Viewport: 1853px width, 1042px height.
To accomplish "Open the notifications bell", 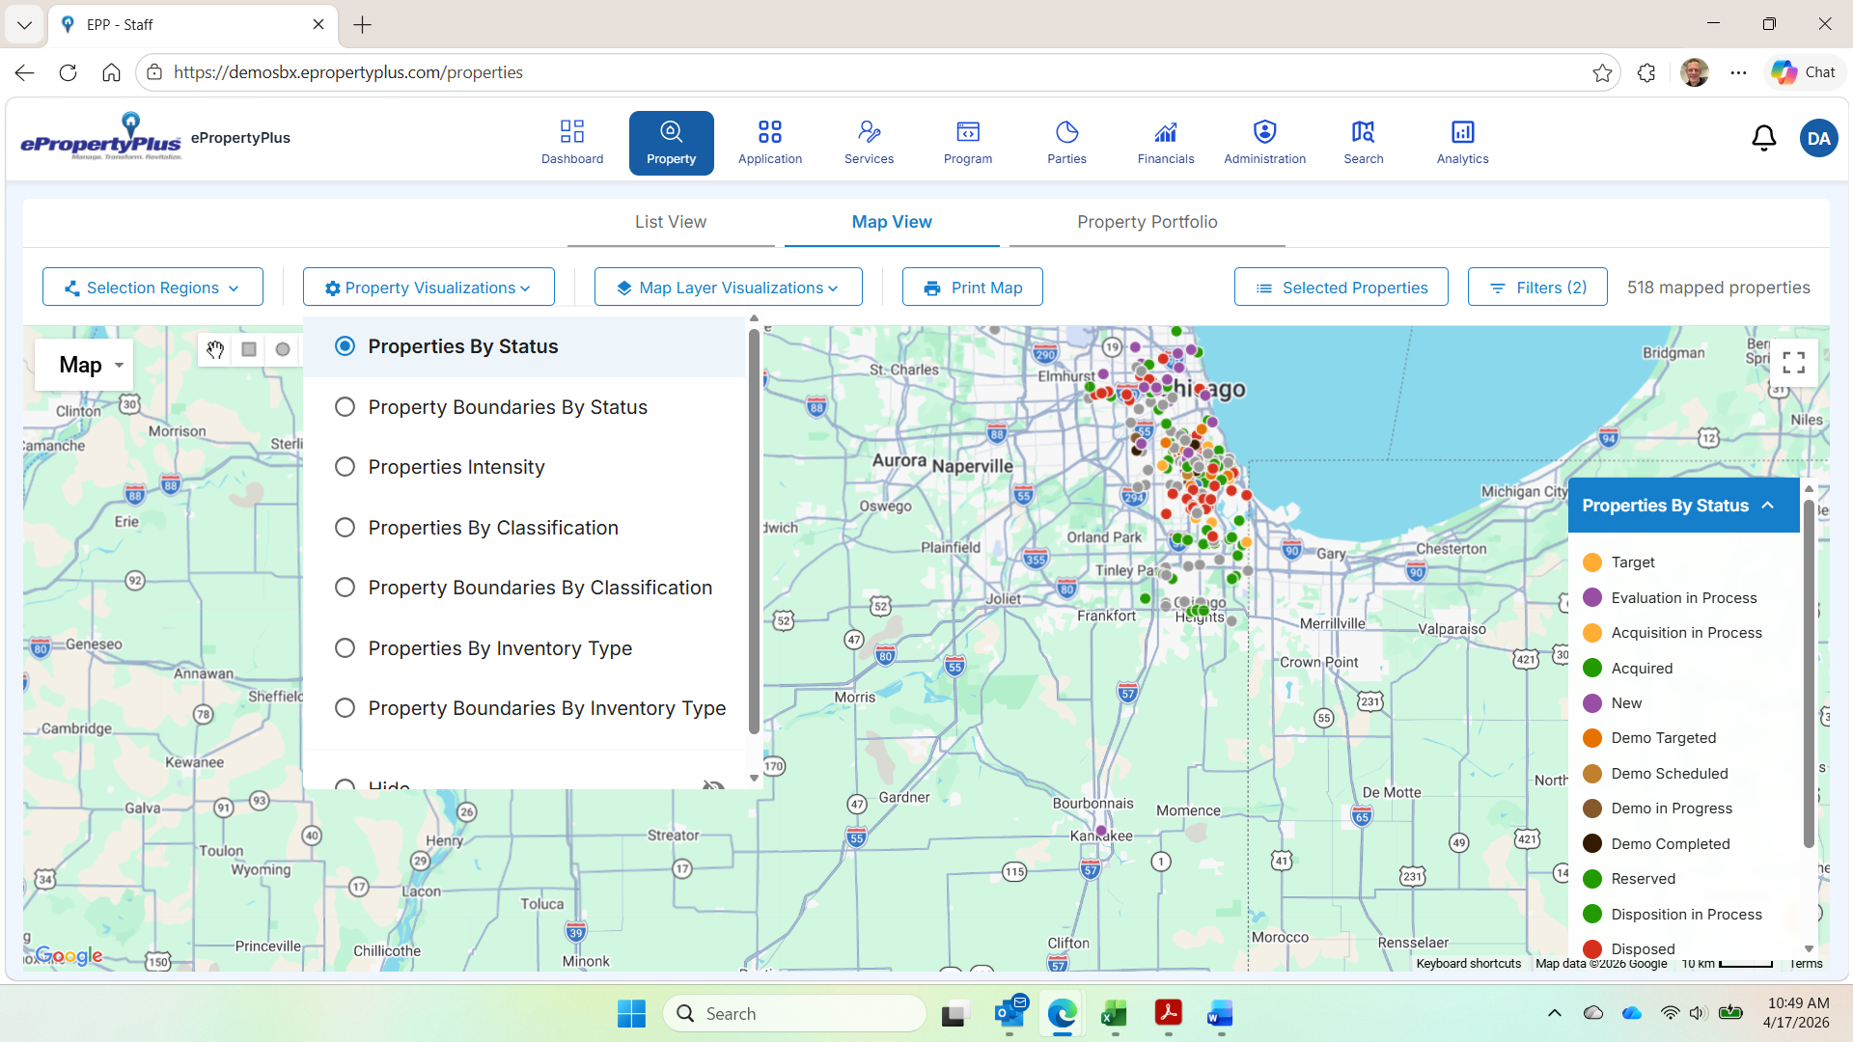I will point(1763,139).
